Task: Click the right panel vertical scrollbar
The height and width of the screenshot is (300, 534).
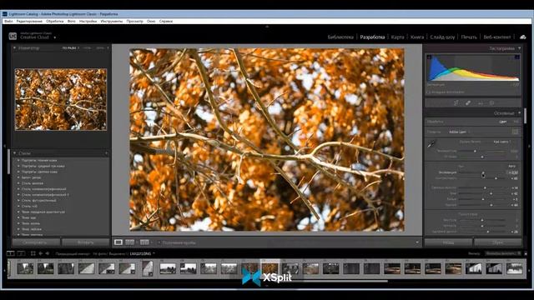Action: click(x=525, y=116)
